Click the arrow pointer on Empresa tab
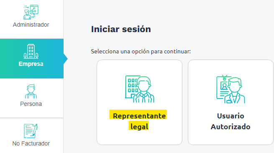274x153 pixels. (66, 59)
